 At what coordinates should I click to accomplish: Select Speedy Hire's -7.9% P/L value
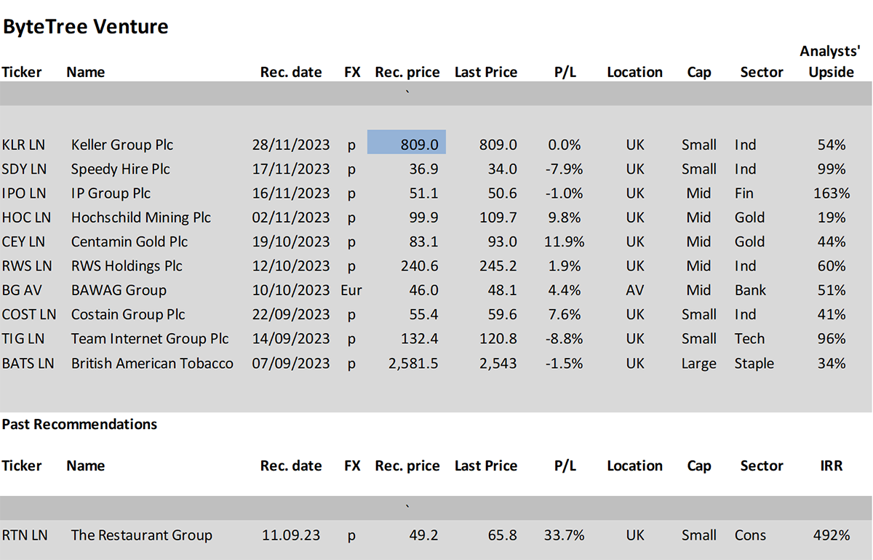[x=565, y=169]
